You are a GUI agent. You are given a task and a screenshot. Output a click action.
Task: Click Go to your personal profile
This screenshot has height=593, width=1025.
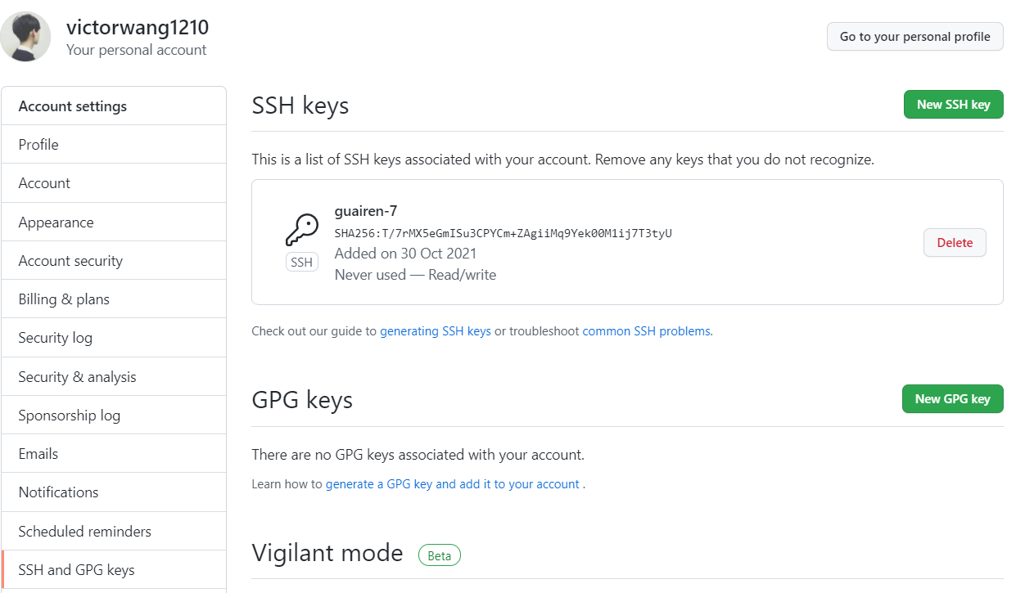tap(914, 36)
